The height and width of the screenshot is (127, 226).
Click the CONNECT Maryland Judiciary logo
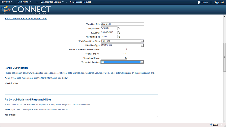[x=26, y=10]
